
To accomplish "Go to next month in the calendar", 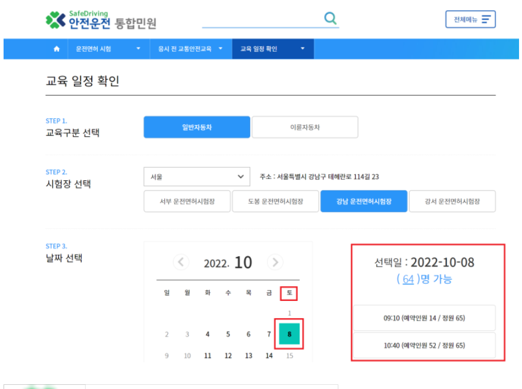I will pos(275,262).
